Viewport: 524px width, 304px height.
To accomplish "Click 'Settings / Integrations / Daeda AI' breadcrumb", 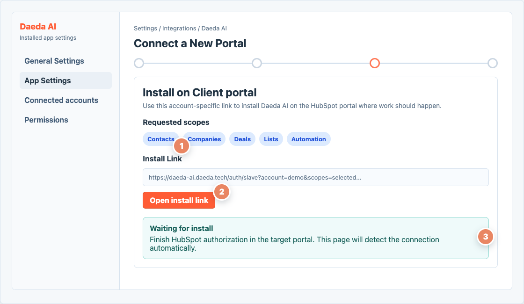I will [x=180, y=29].
